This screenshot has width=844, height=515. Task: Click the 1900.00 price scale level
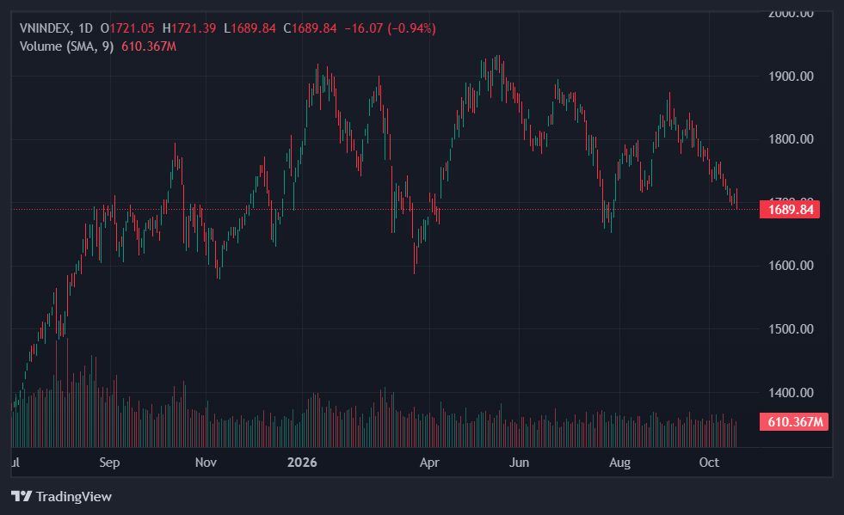click(791, 77)
